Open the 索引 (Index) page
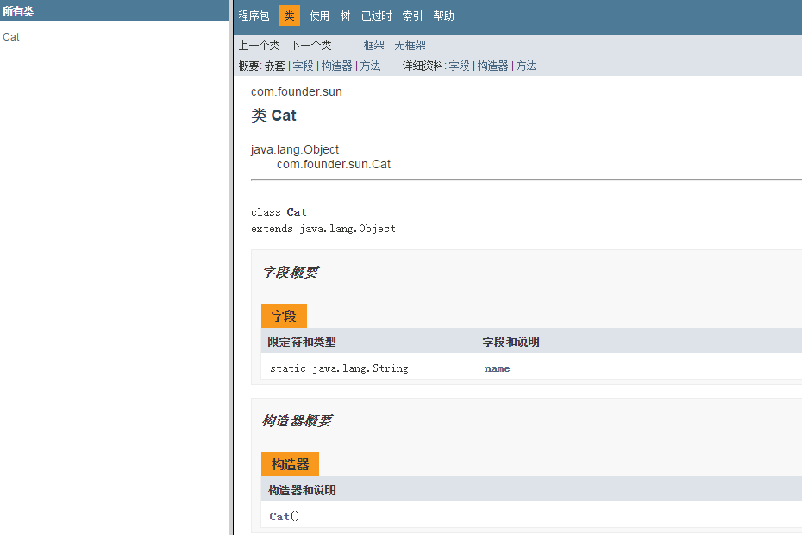Viewport: 802px width, 535px height. pos(410,15)
